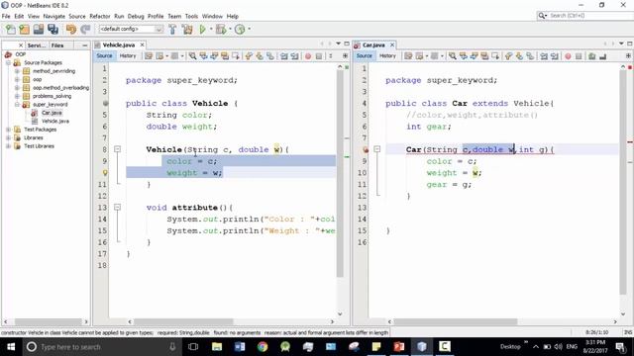Switch to the Vehicle.java editor tab
634x356 pixels.
point(119,45)
